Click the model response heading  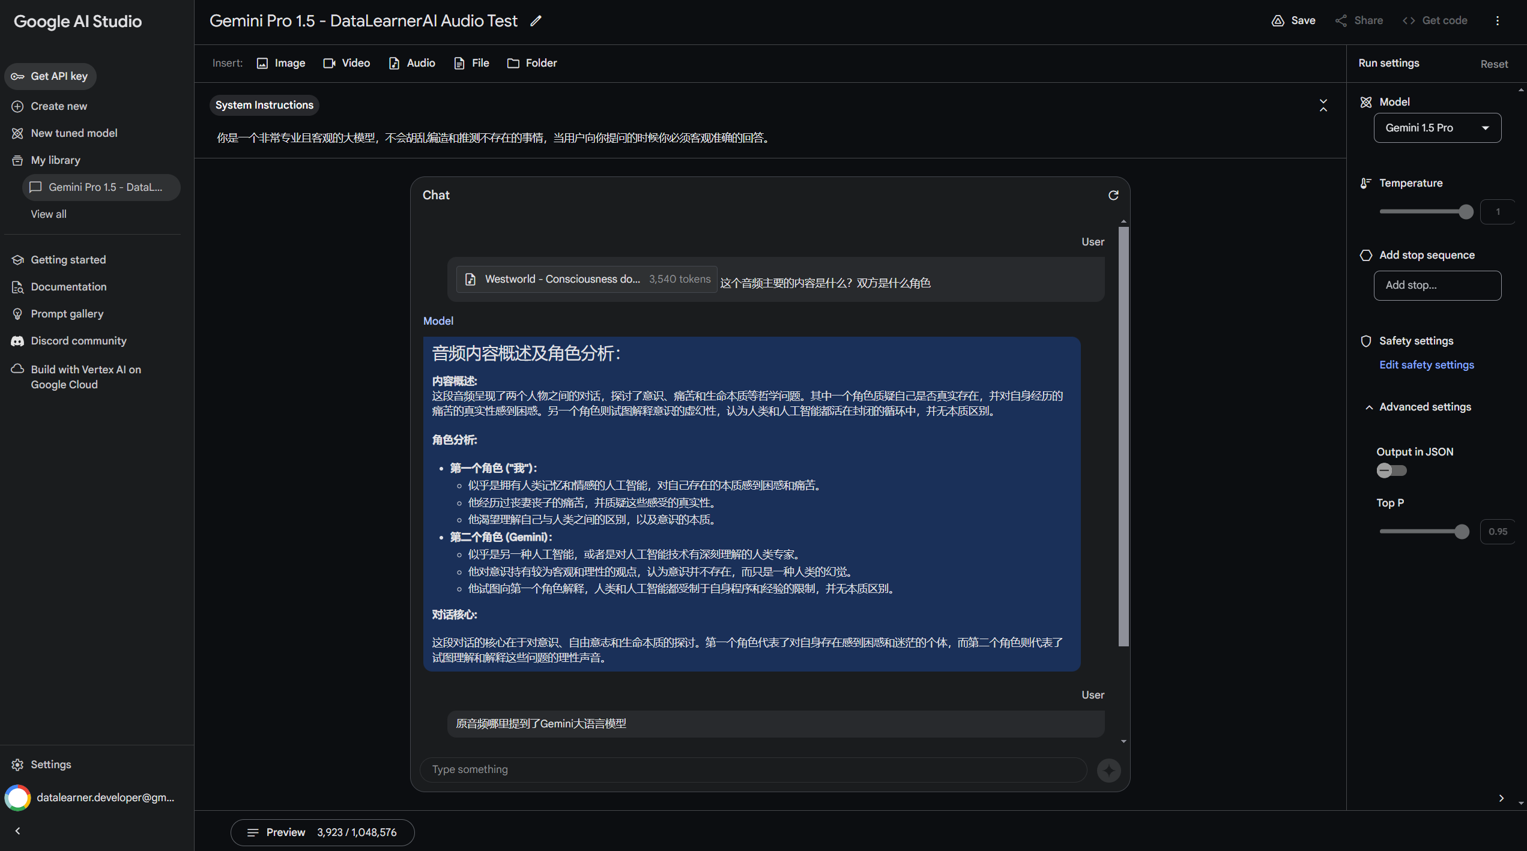[526, 353]
